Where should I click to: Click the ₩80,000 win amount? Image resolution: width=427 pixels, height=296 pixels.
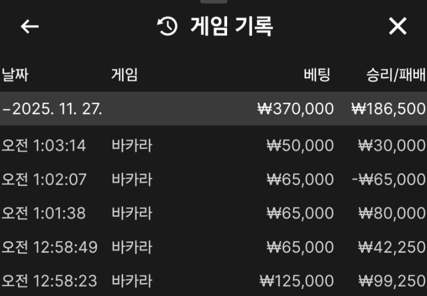tap(392, 213)
